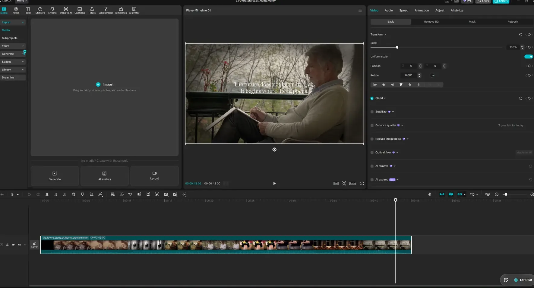Open the Text tool panel

[x=28, y=10]
